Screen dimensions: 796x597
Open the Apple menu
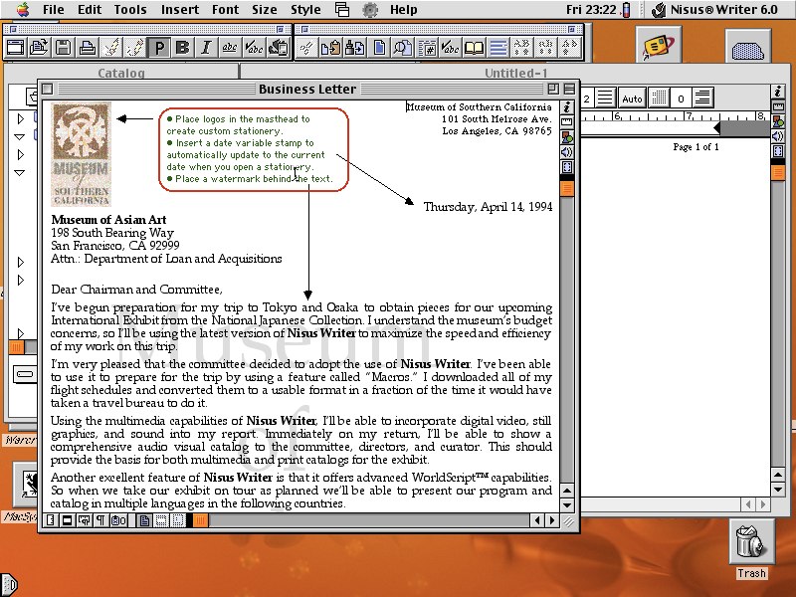[x=23, y=9]
